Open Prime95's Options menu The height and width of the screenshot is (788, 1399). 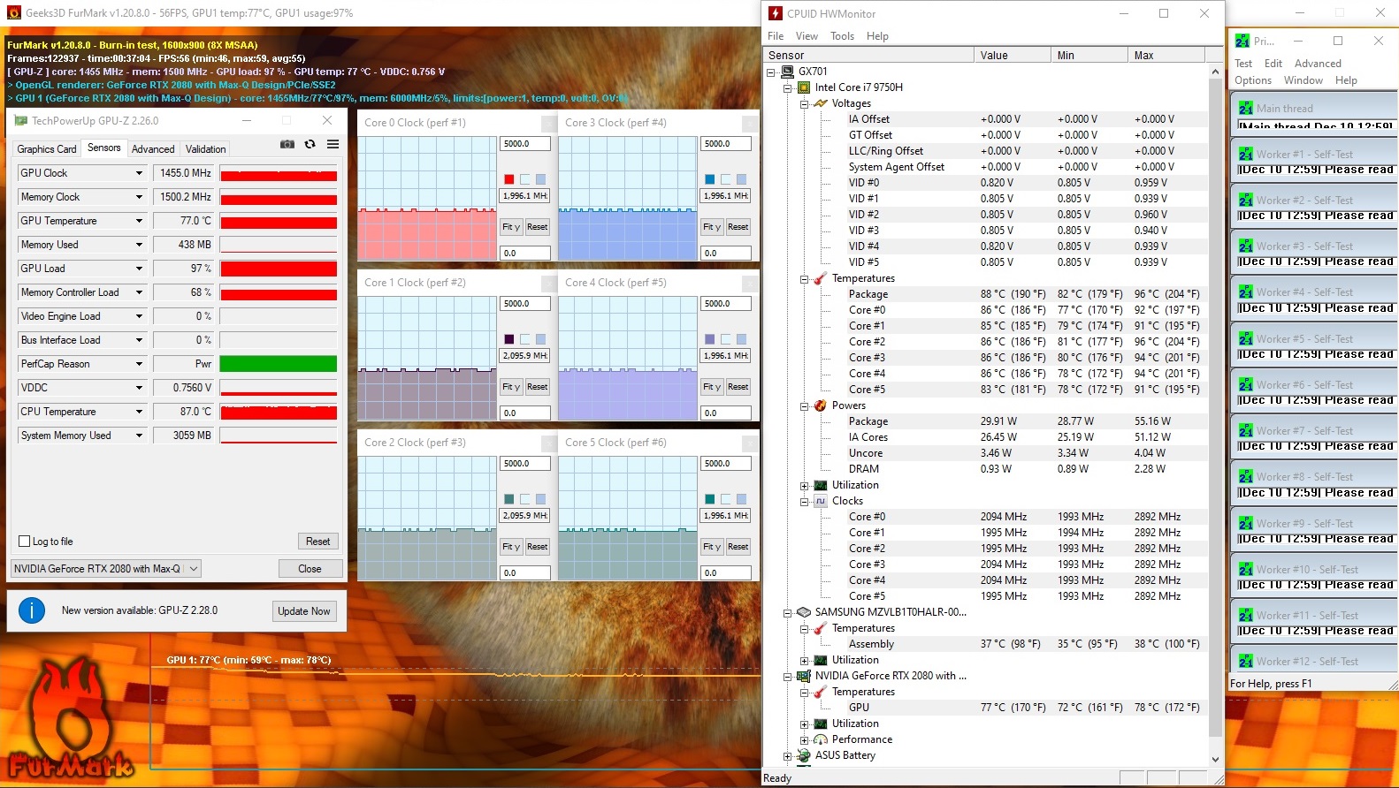(1253, 80)
